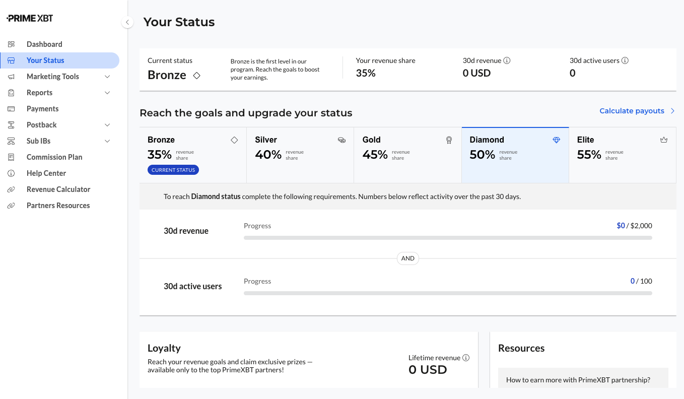The height and width of the screenshot is (399, 684).
Task: Click the Dashboard icon in sidebar
Action: (11, 44)
